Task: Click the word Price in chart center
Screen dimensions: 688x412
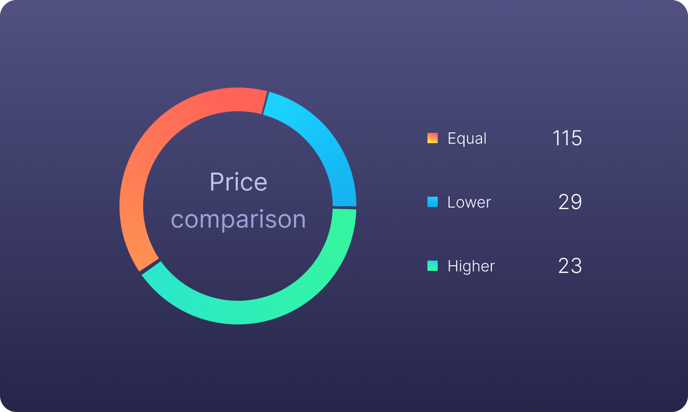Action: coord(238,182)
